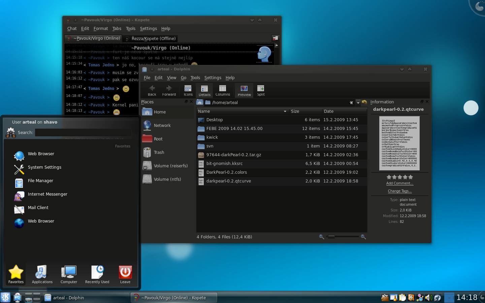Click the network tray icon
Screen dimensions: 485x303
420,298
